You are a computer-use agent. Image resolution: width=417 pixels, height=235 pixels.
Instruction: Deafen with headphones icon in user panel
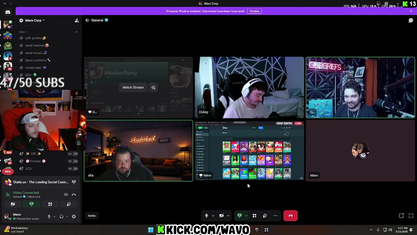(x=61, y=216)
